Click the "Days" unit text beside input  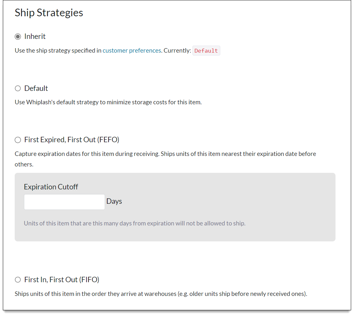(114, 202)
